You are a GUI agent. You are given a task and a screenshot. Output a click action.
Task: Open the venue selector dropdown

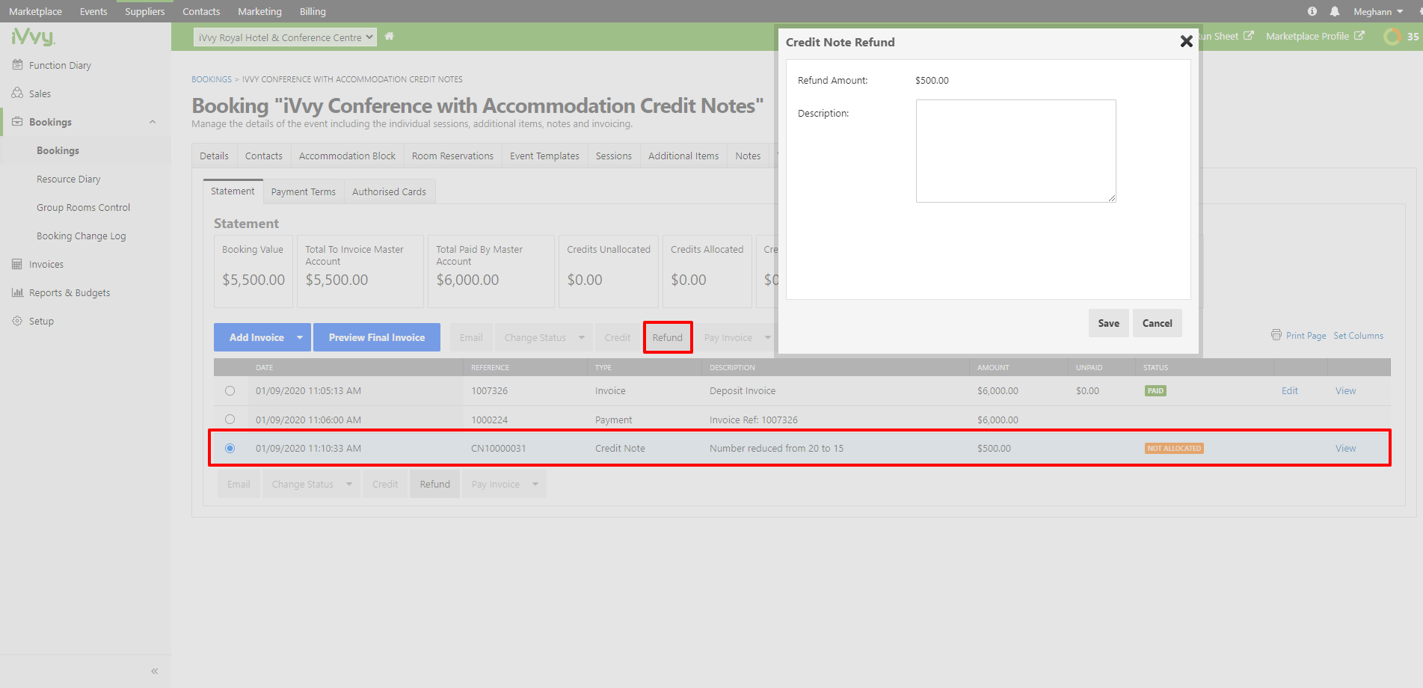(x=285, y=37)
